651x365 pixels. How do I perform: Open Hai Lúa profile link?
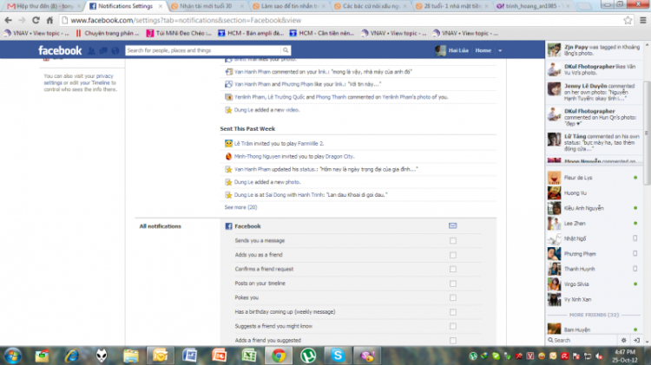click(x=451, y=50)
